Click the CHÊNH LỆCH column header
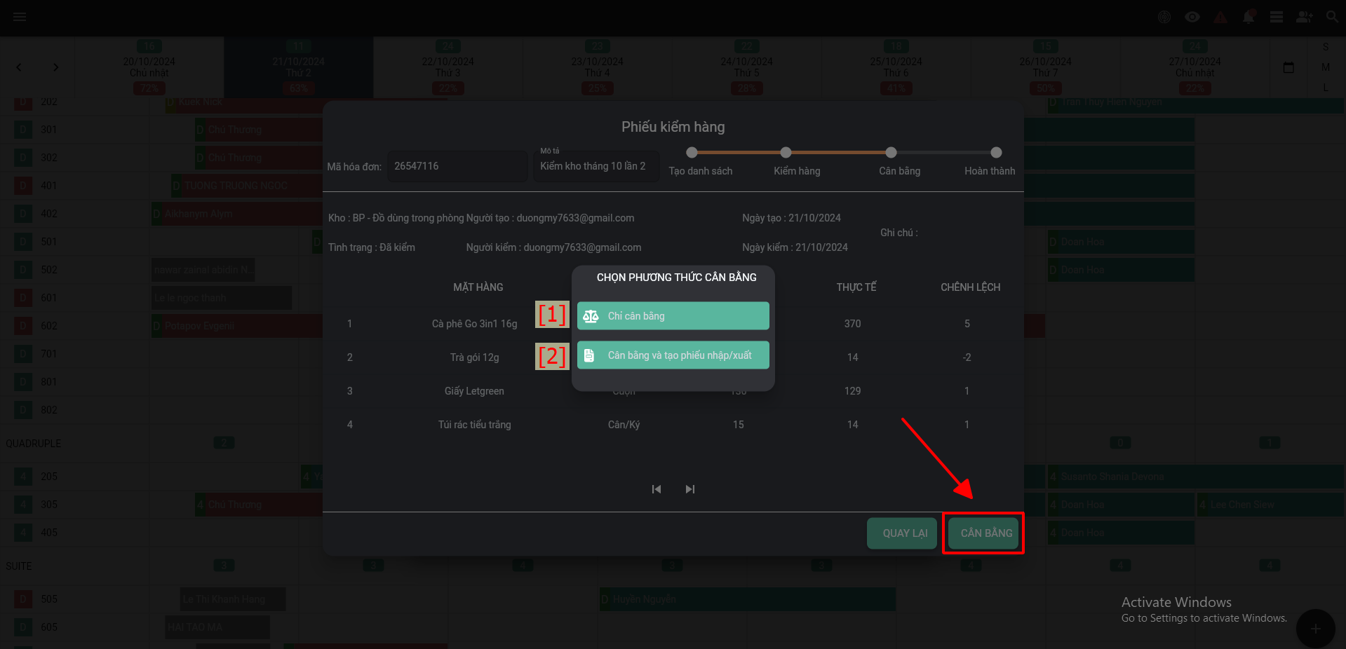The image size is (1346, 649). coord(971,287)
